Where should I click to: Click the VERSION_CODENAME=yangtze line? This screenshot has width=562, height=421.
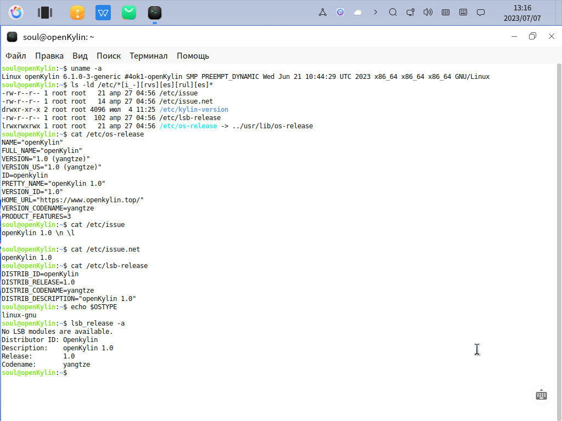coord(48,208)
